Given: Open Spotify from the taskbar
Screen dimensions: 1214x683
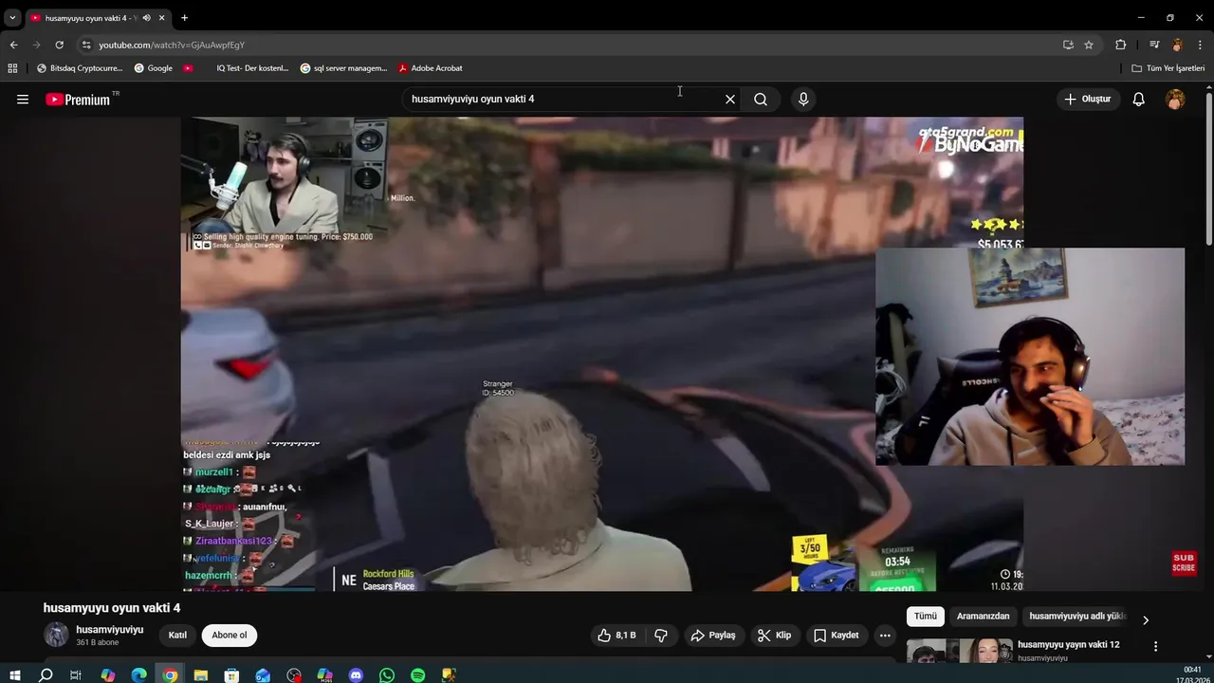Looking at the screenshot, I should pyautogui.click(x=418, y=675).
